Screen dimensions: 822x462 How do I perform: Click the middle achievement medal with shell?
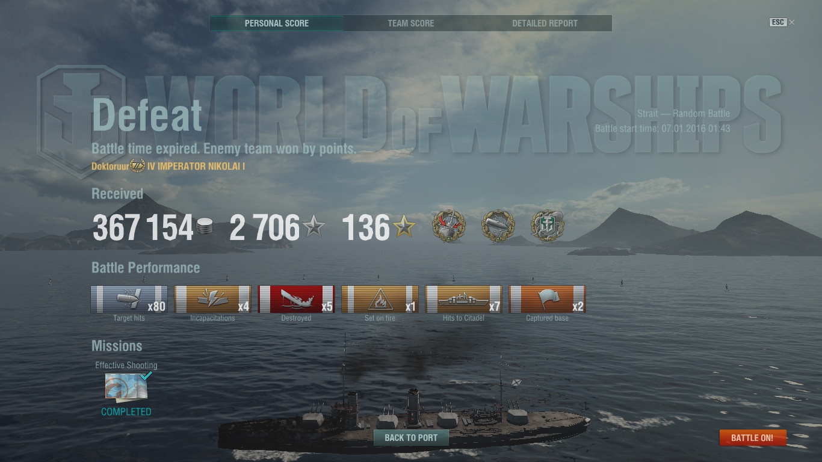[x=498, y=226]
